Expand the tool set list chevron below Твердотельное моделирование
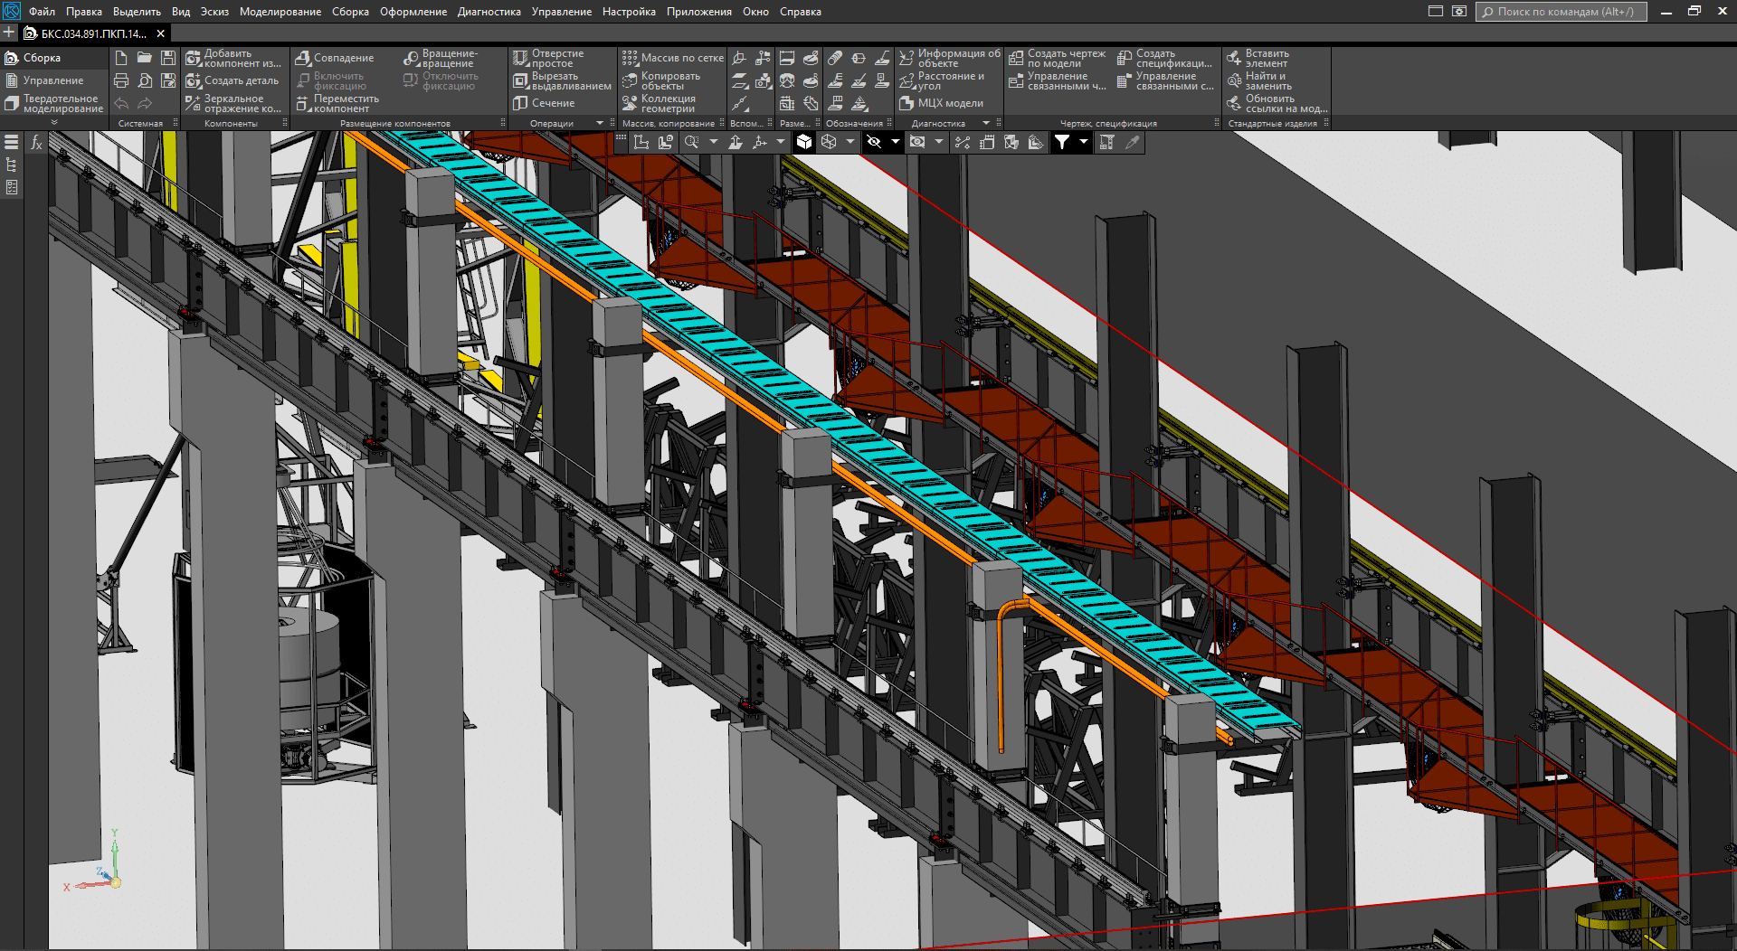Image resolution: width=1737 pixels, height=951 pixels. point(54,122)
